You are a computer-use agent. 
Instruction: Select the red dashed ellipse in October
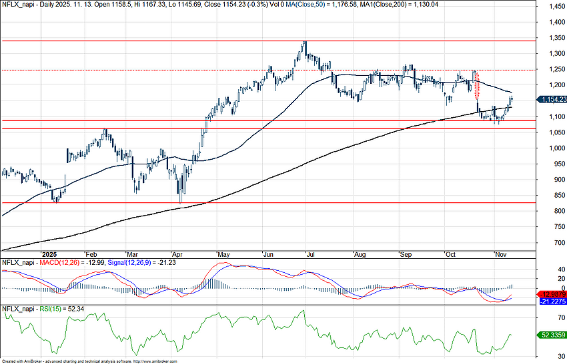pyautogui.click(x=476, y=85)
